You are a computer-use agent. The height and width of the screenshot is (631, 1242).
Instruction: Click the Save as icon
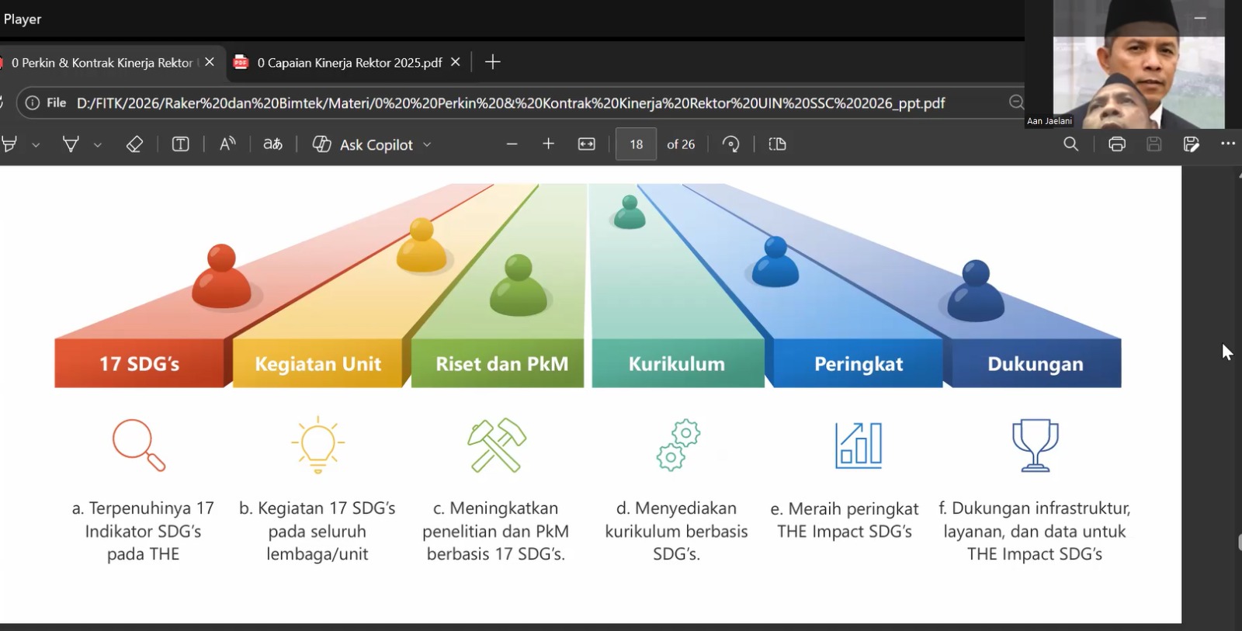pyautogui.click(x=1191, y=144)
